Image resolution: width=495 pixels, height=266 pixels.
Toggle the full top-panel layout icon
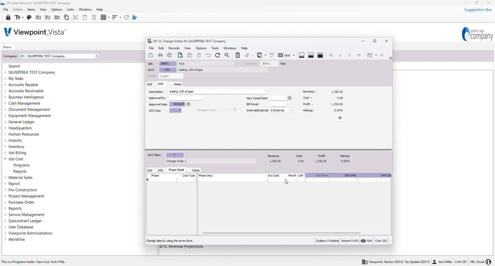pyautogui.click(x=320, y=55)
